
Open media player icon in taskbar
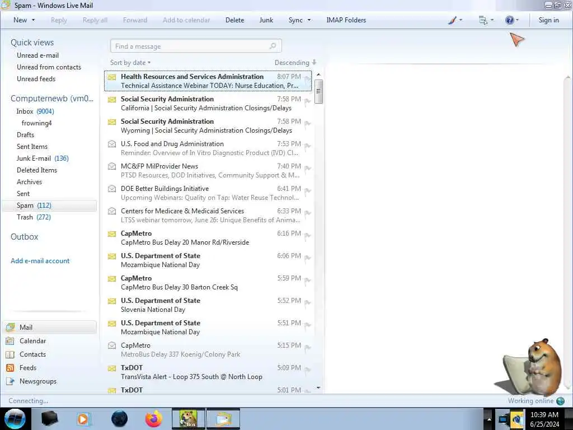click(84, 419)
